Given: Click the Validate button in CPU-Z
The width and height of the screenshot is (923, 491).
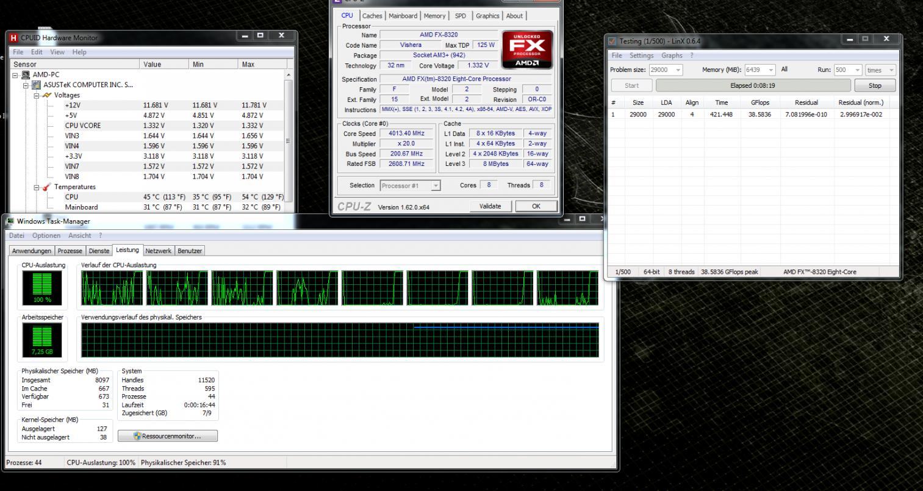Looking at the screenshot, I should pyautogui.click(x=490, y=206).
